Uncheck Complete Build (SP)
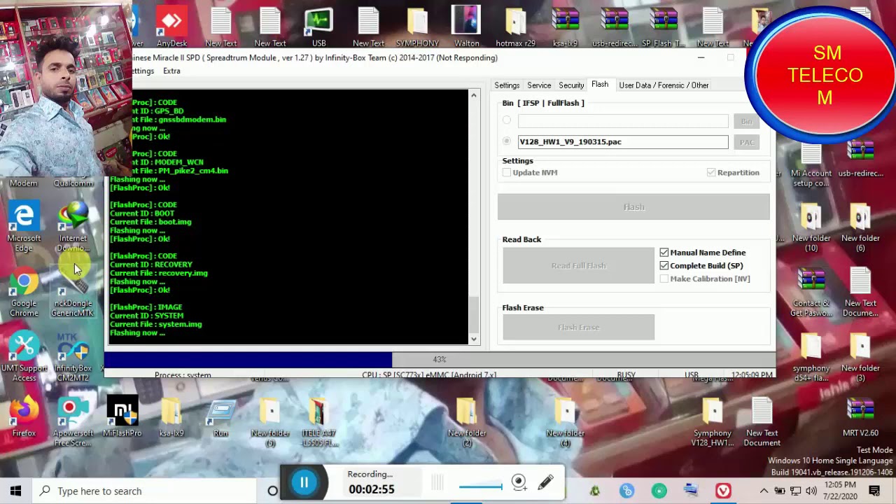The width and height of the screenshot is (896, 504). click(664, 265)
